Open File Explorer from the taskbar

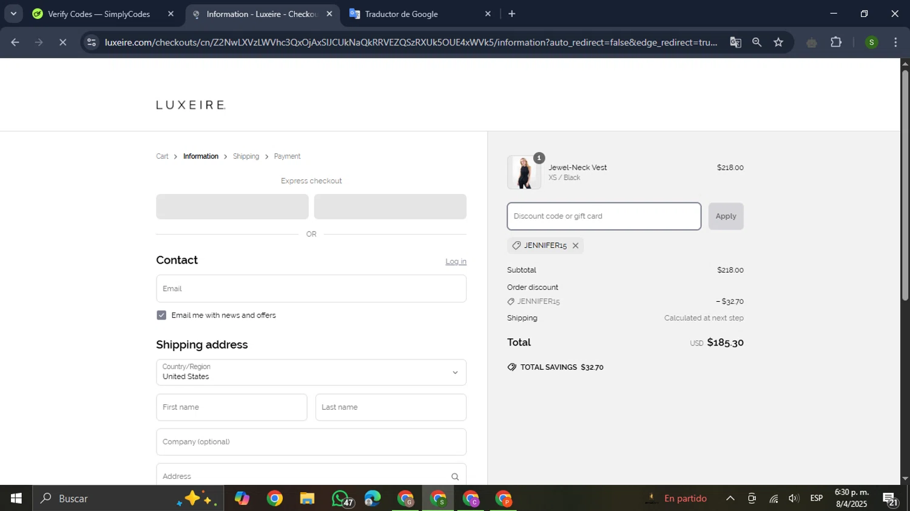307,498
